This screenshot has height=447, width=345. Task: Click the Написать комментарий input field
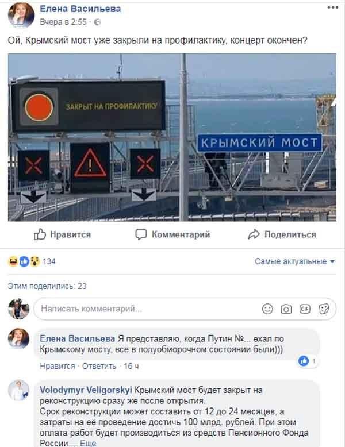[185, 309]
